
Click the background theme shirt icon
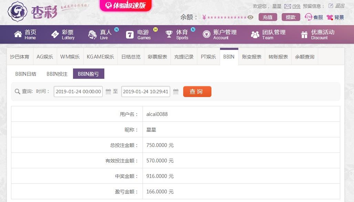[x=330, y=17]
